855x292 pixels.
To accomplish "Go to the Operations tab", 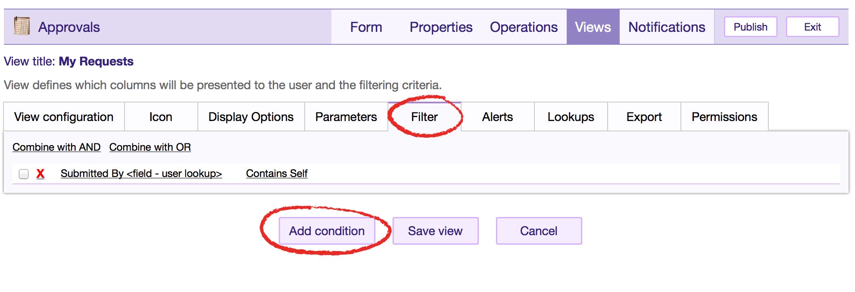I will (524, 27).
